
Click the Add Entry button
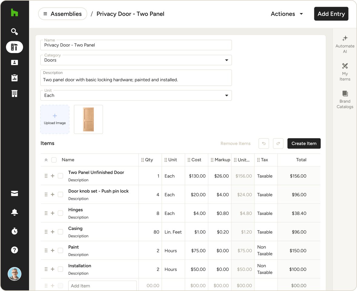click(331, 14)
